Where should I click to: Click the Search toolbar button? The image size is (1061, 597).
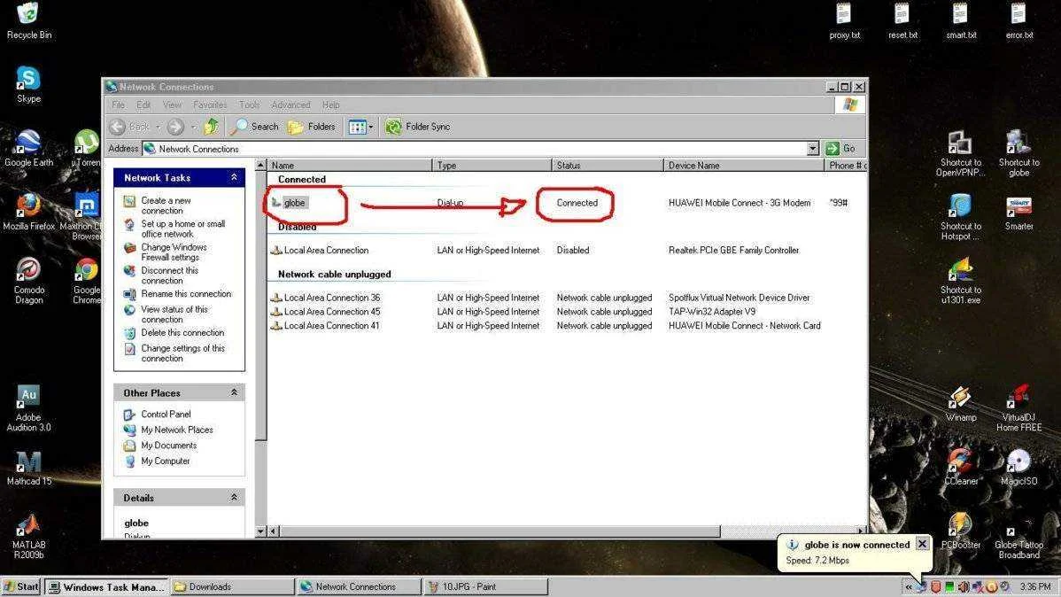click(254, 127)
